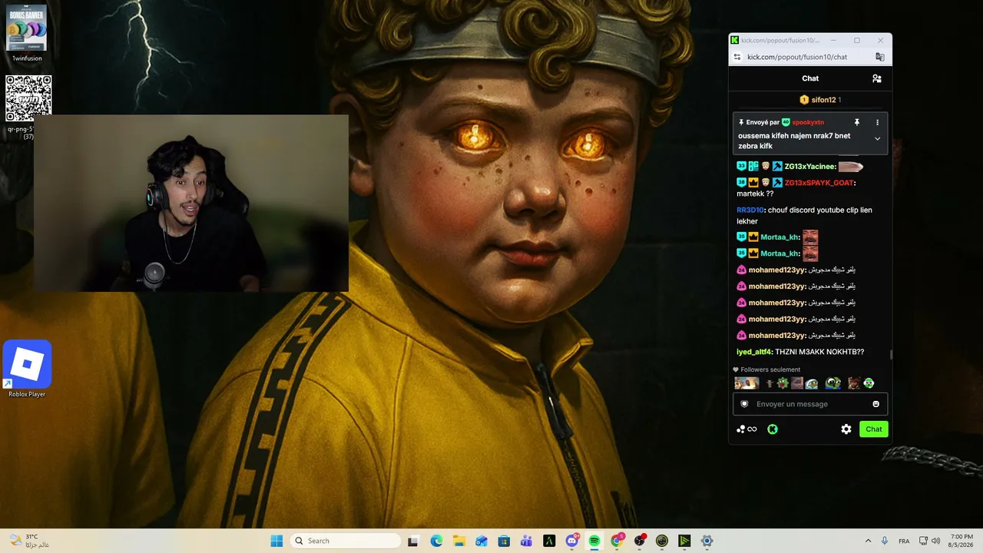Show hidden system tray icons
The width and height of the screenshot is (983, 553).
tap(868, 541)
